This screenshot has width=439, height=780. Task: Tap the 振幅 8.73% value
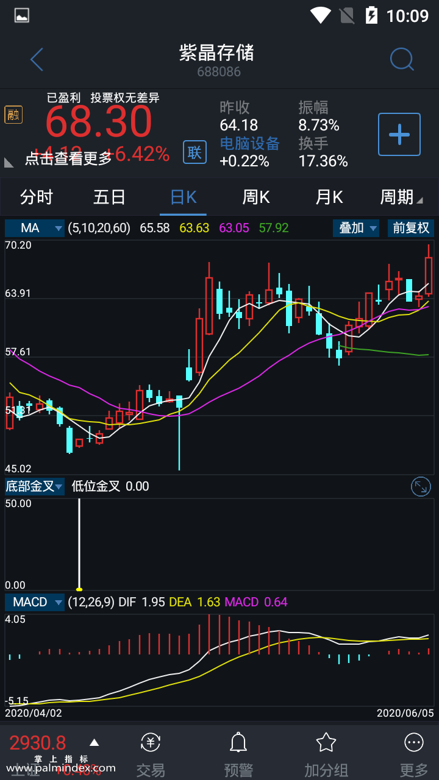[319, 126]
